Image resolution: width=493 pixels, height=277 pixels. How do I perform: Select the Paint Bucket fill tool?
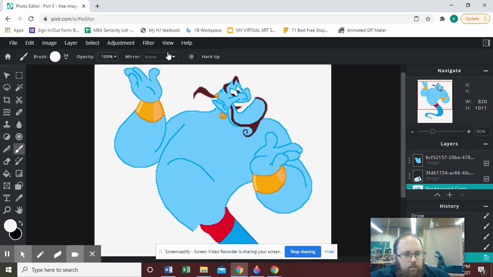click(7, 174)
